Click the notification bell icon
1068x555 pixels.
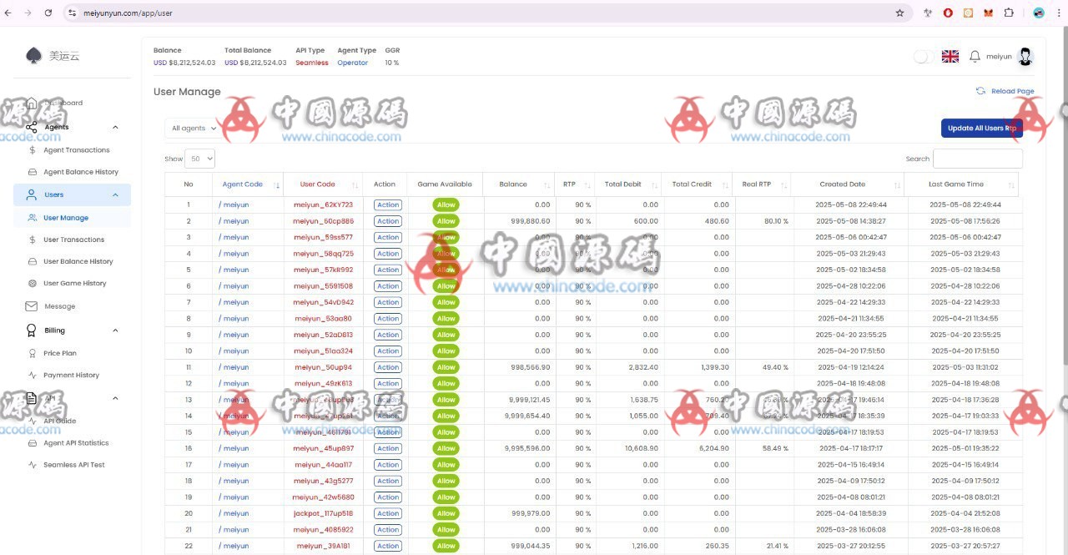coord(975,57)
